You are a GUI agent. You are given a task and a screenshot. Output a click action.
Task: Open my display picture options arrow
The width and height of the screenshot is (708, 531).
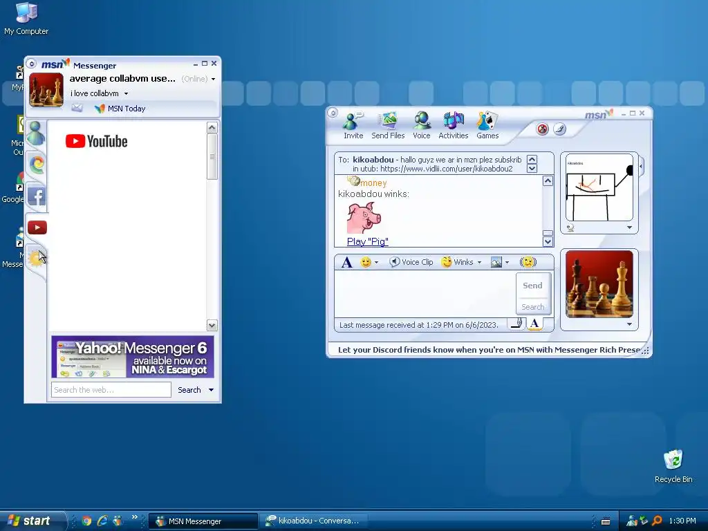coord(629,324)
